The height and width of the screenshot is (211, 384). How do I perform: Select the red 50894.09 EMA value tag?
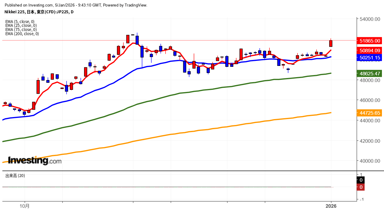pyautogui.click(x=369, y=51)
